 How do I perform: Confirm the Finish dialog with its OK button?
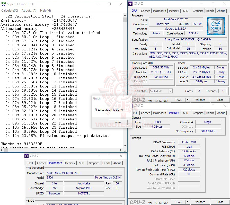click(x=118, y=122)
